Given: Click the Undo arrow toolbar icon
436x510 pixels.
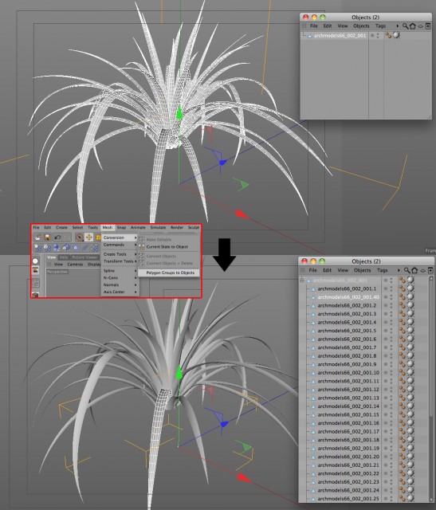Looking at the screenshot, I should [x=57, y=237].
